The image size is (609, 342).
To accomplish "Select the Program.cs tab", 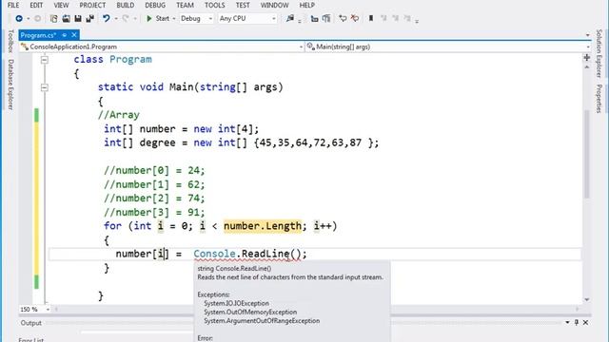I will [38, 35].
